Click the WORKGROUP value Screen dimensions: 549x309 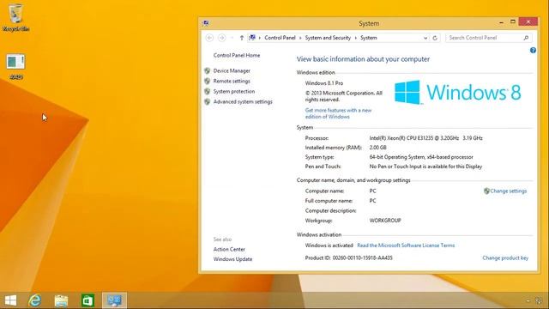(385, 221)
